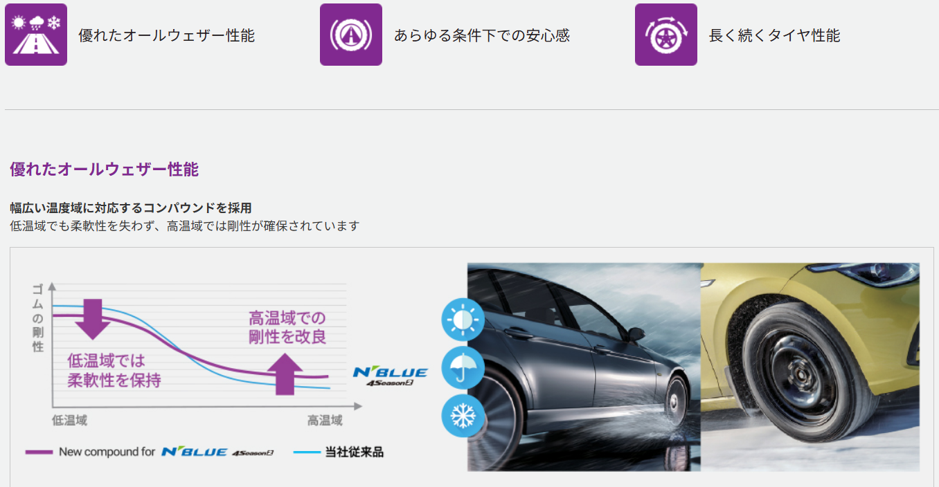Click the purple 優れたオールウェザー性能 section heading
939x487 pixels.
[x=105, y=169]
